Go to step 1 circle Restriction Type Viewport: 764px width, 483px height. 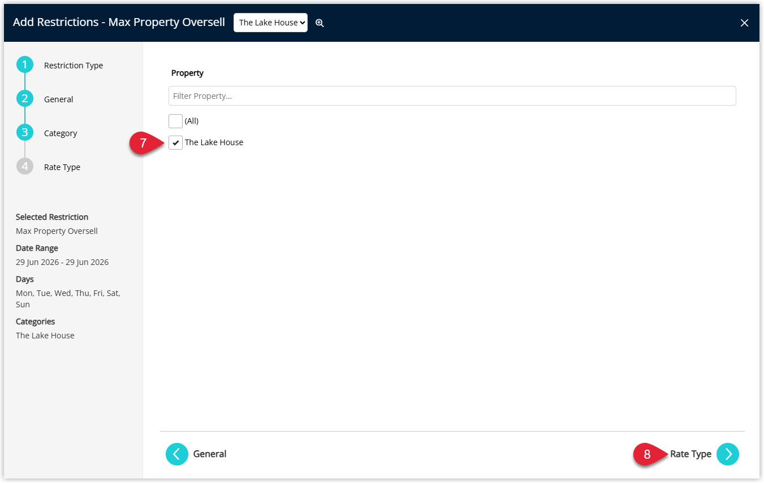25,65
